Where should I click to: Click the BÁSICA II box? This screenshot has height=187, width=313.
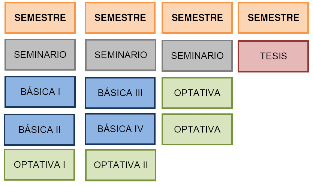[x=39, y=130]
